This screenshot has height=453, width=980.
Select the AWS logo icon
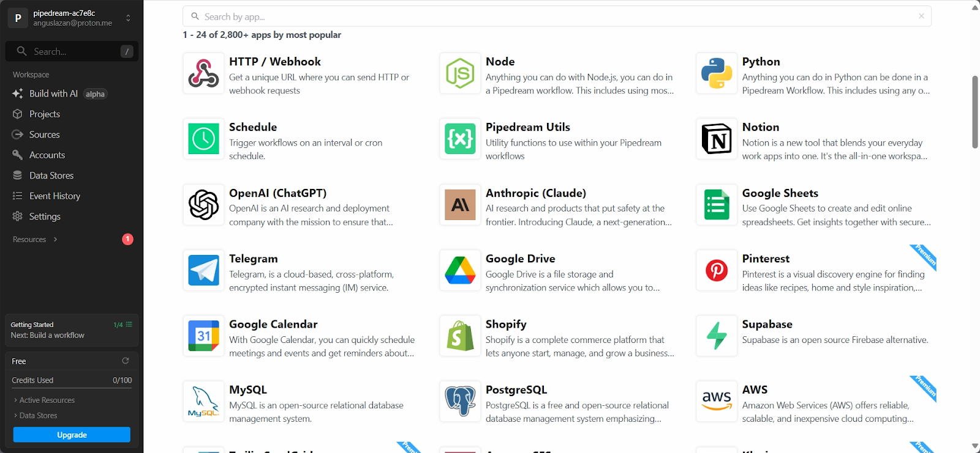(717, 401)
